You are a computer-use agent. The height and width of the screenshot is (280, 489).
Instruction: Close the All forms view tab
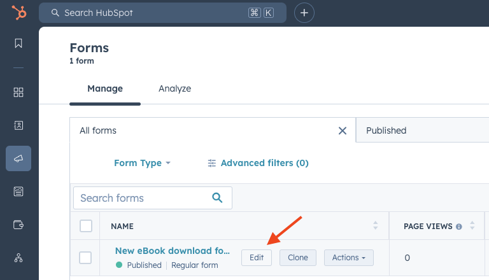coord(343,130)
